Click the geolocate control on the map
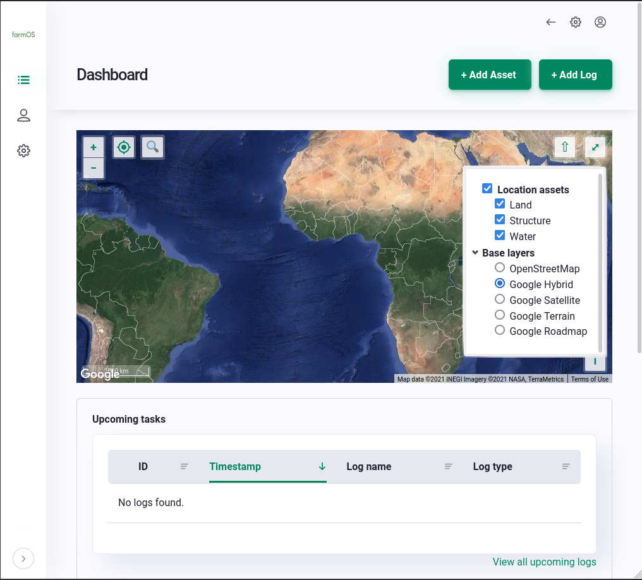This screenshot has width=642, height=580. pyautogui.click(x=123, y=147)
